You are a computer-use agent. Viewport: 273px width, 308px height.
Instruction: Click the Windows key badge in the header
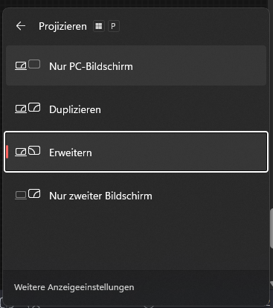point(99,26)
